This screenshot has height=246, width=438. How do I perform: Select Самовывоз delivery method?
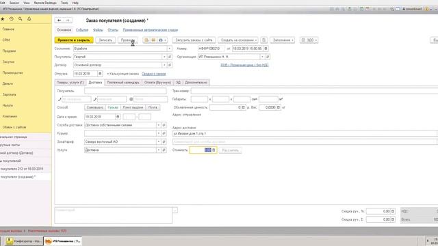click(x=95, y=107)
